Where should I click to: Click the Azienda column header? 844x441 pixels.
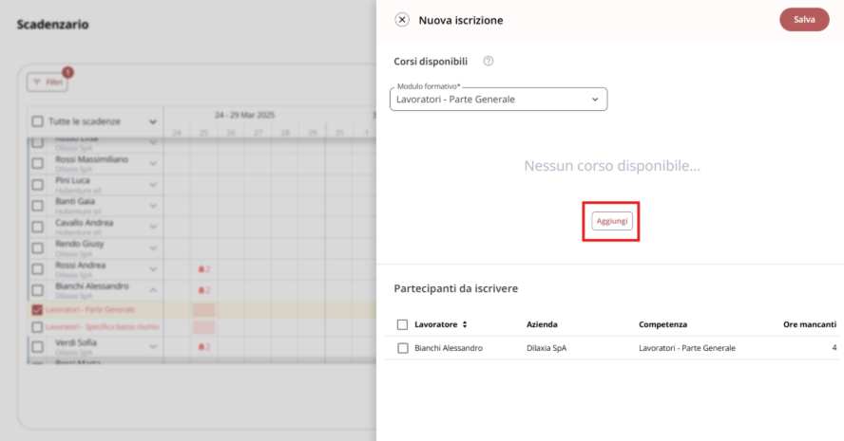542,324
